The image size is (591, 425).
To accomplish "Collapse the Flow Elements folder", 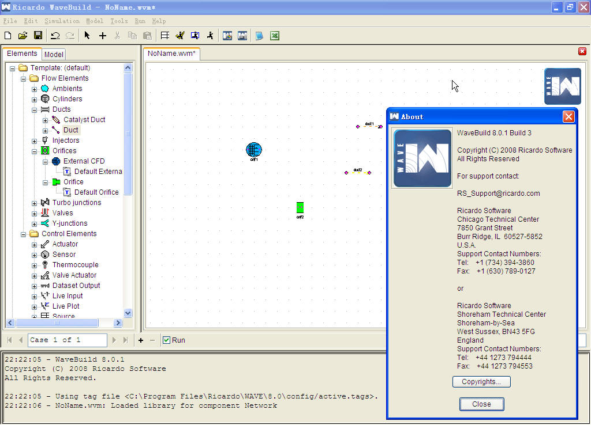I will pyautogui.click(x=23, y=79).
